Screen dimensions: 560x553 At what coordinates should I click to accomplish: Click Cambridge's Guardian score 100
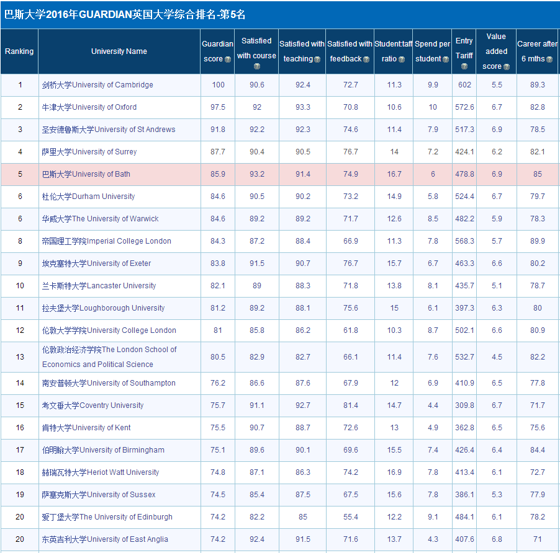click(218, 85)
